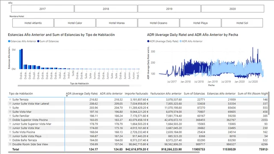The image size is (274, 154).
Task: Click the Estancias Año Anterior legend color dot
Action: (x=9, y=41)
